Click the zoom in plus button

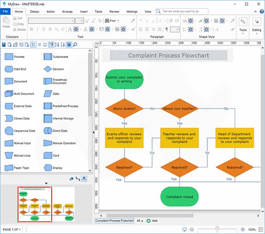click(243, 229)
